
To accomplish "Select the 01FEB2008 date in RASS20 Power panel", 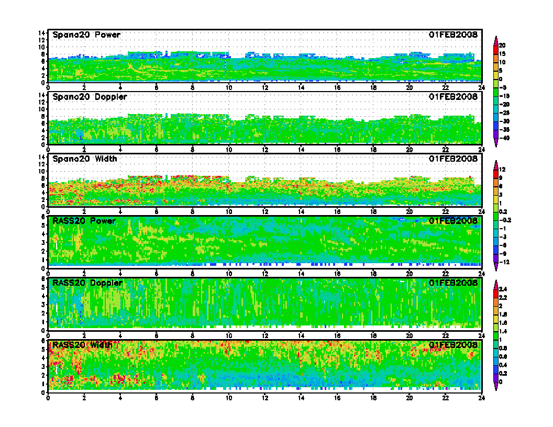I will 453,221.
